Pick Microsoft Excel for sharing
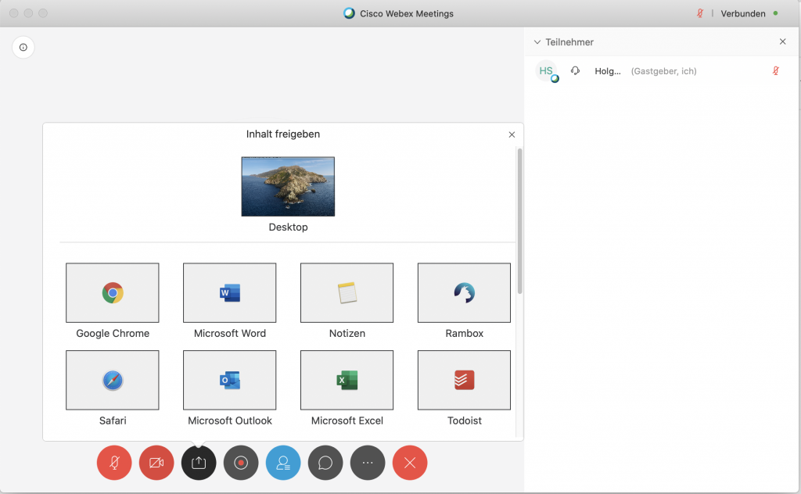This screenshot has width=801, height=494. click(347, 381)
